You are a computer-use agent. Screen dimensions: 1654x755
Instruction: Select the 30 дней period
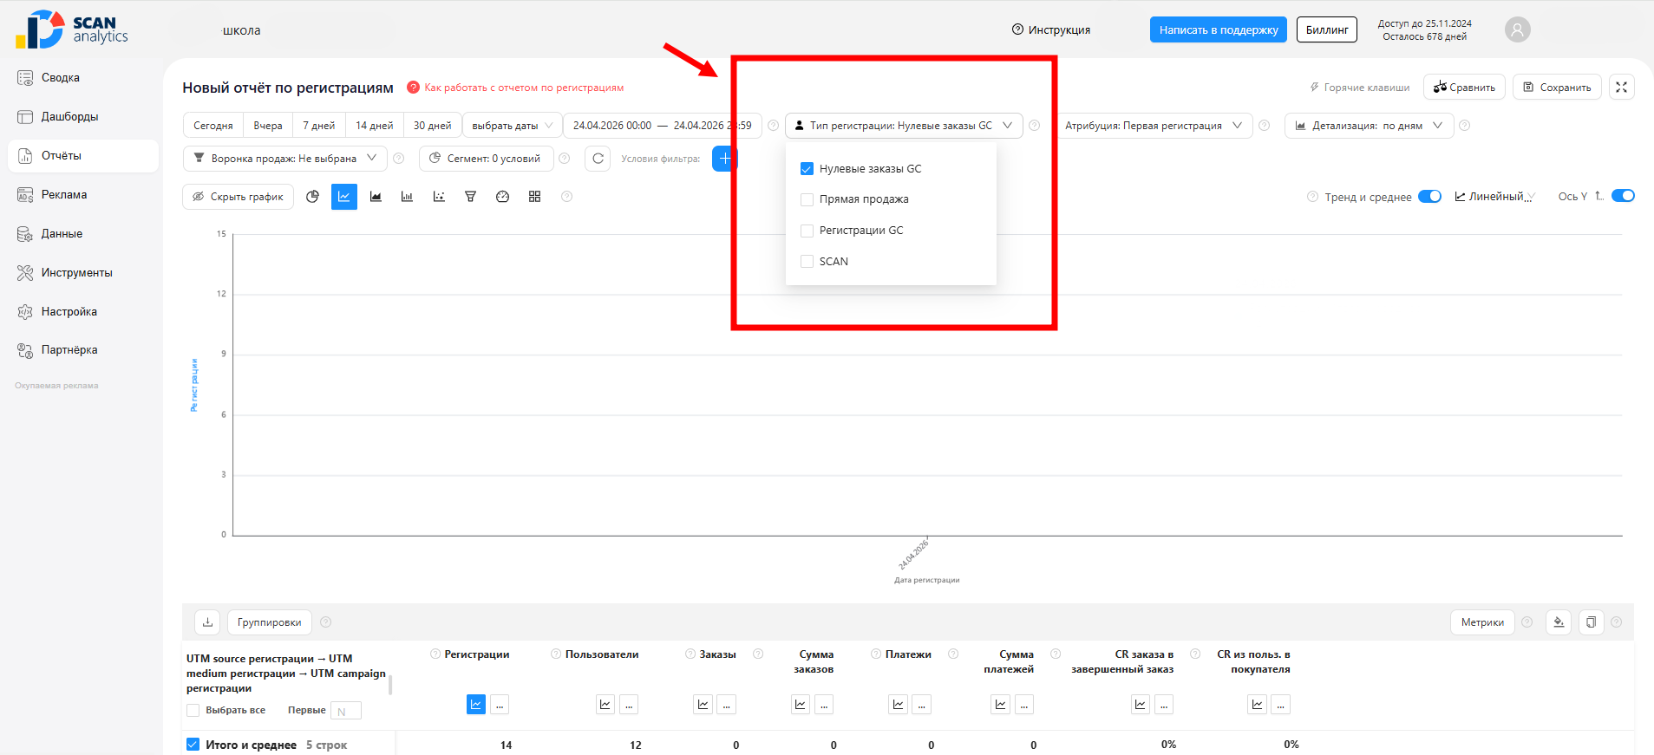click(x=432, y=126)
